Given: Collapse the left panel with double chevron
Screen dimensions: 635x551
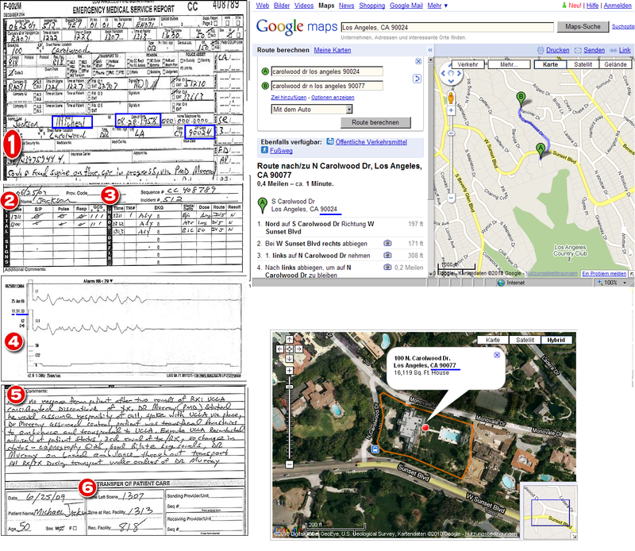Looking at the screenshot, I should point(429,49).
